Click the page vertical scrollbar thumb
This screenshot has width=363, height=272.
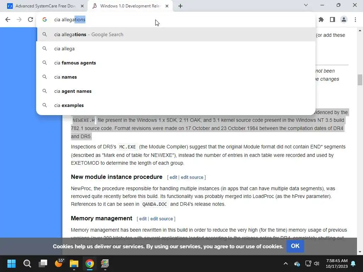(x=360, y=80)
